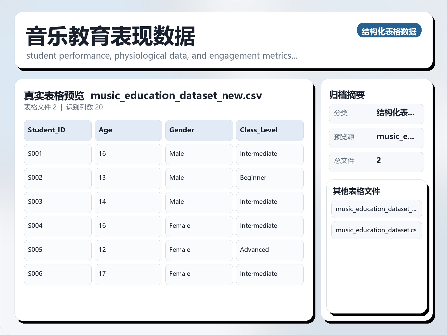The image size is (447, 335).
Task: Click the 预览源 field showing music_e...
Action: 395,137
